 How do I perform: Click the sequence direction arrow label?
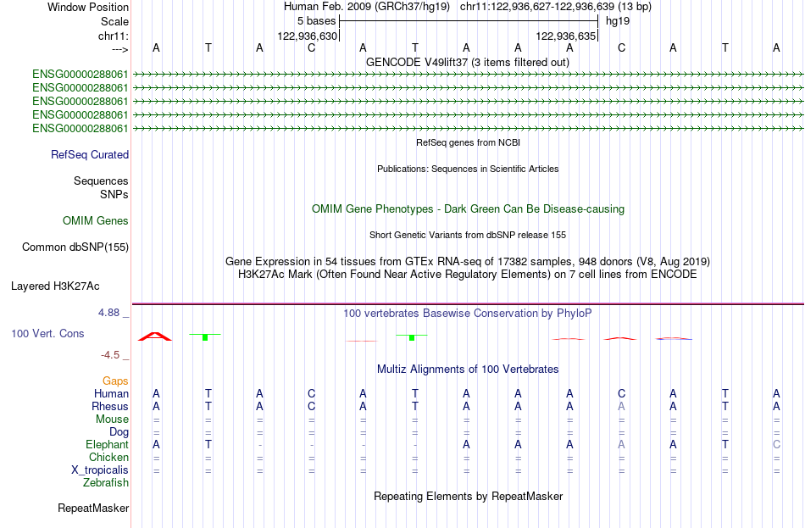pyautogui.click(x=119, y=49)
